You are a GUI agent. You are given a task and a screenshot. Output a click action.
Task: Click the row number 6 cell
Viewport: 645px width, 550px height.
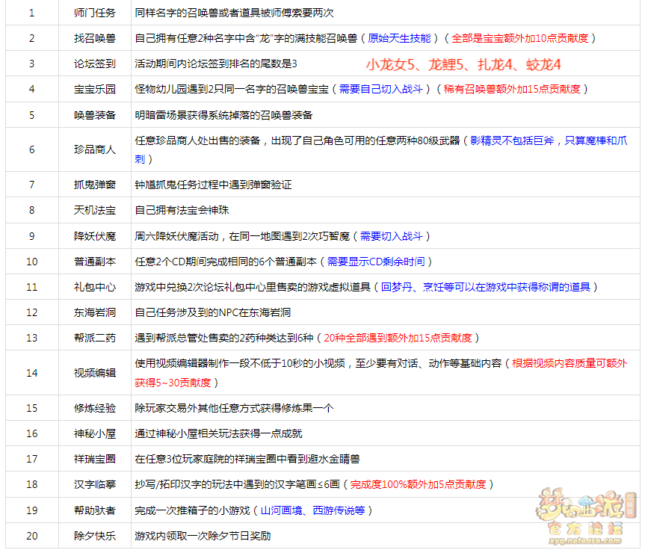coord(32,149)
